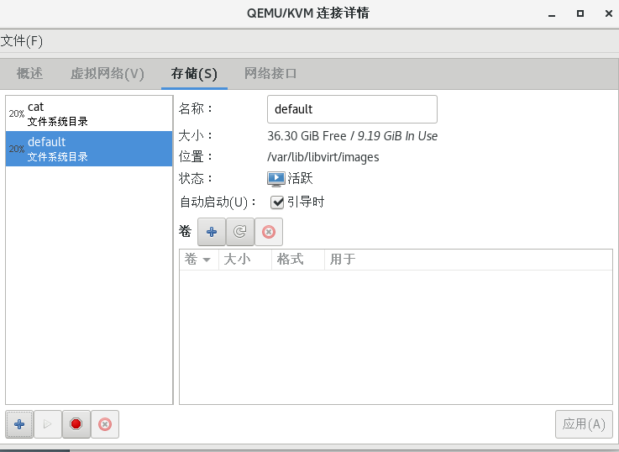Viewport: 619px width, 452px height.
Task: Minimize the QEMU/KVM window
Action: coord(552,13)
